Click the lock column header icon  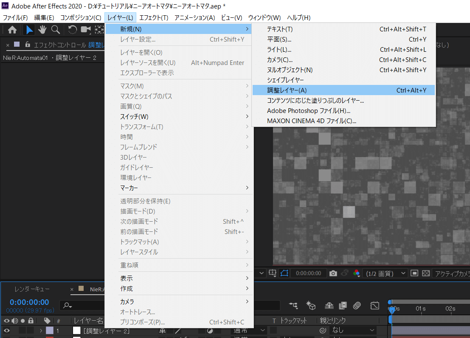tap(31, 321)
